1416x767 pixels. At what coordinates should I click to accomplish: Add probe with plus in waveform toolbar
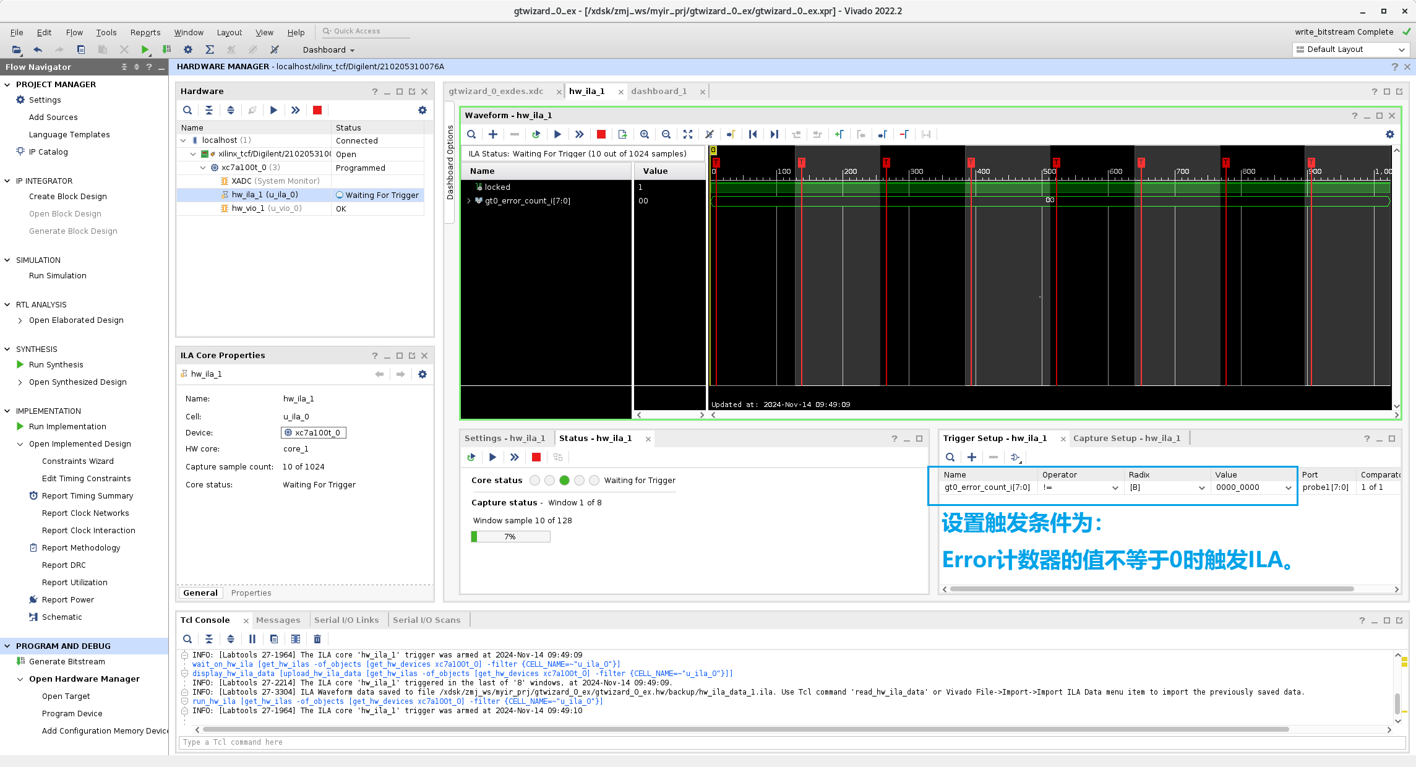(x=493, y=134)
